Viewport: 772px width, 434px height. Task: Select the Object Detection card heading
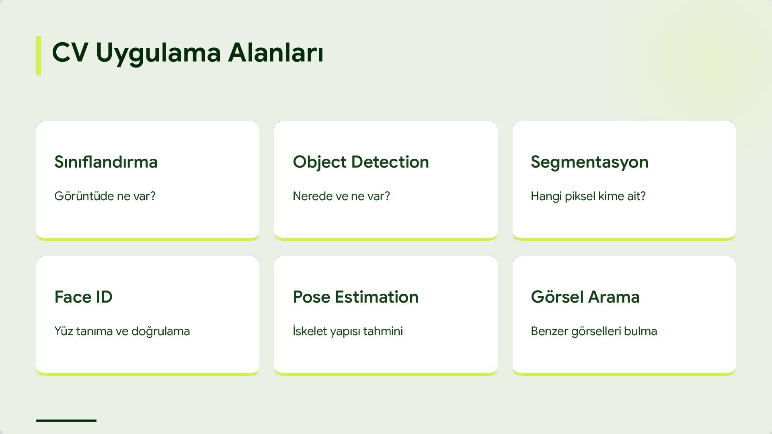click(361, 162)
